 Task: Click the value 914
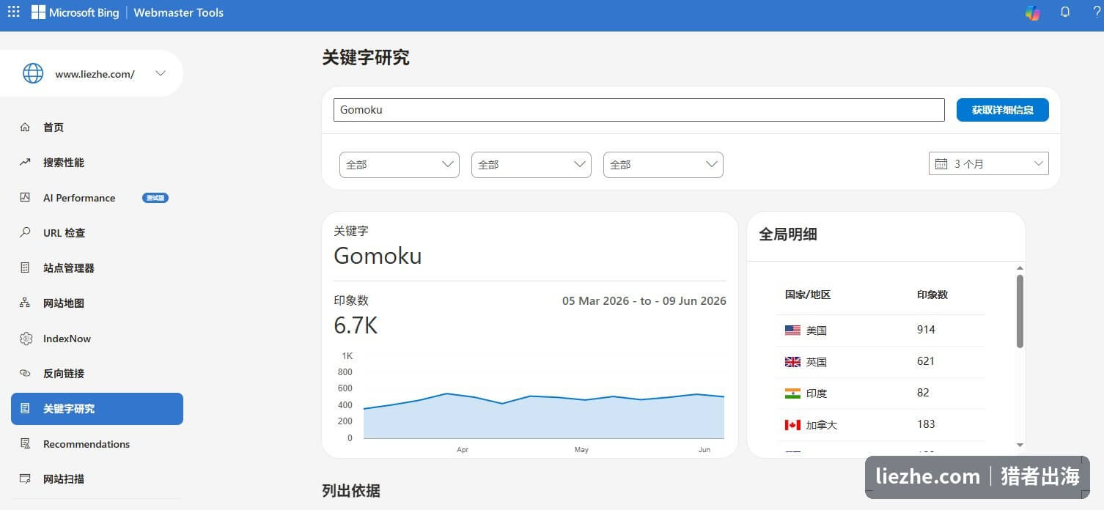pos(926,330)
